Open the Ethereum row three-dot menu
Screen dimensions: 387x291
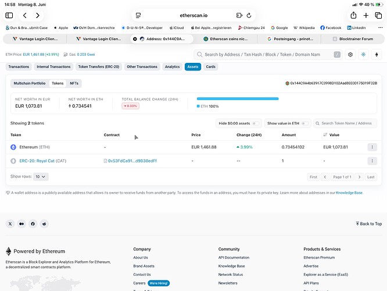(372, 147)
